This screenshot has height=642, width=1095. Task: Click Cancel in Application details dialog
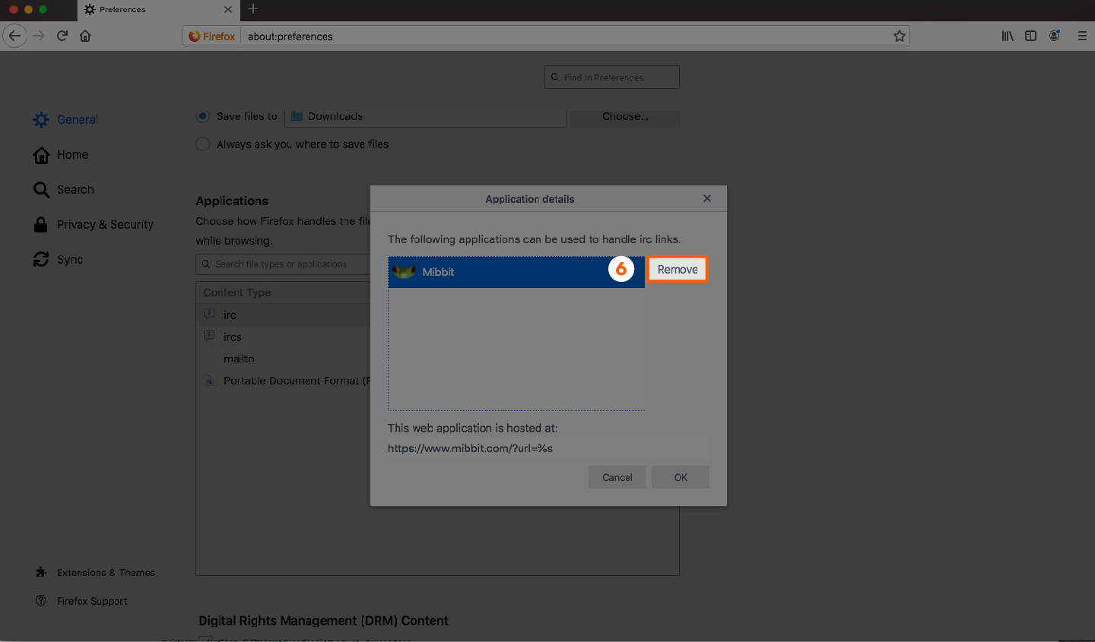pos(617,477)
